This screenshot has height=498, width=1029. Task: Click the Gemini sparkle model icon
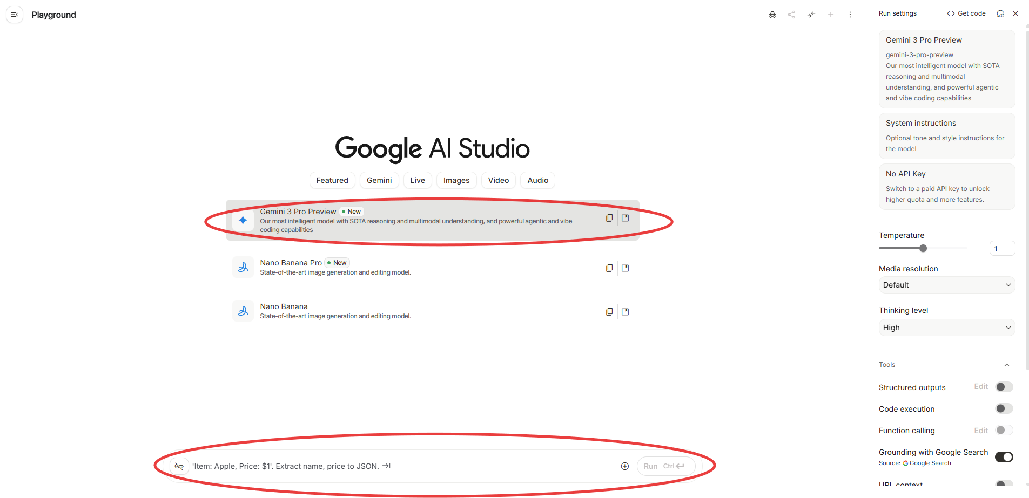(243, 220)
